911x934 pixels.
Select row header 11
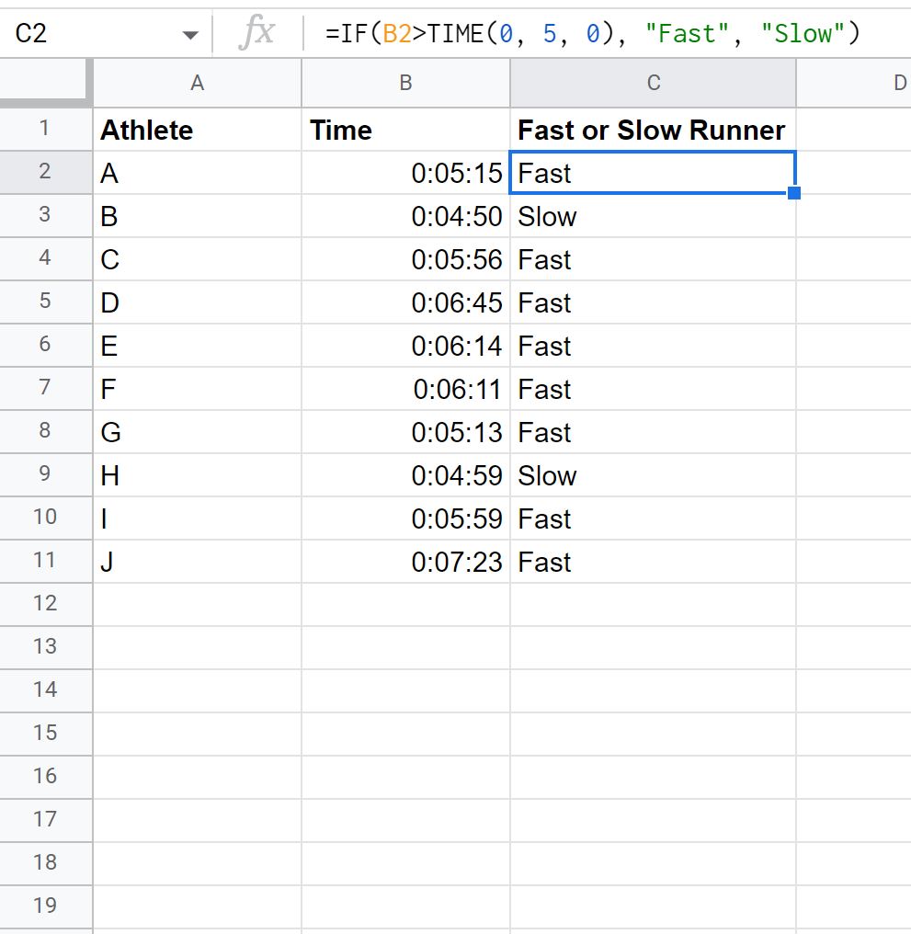pyautogui.click(x=46, y=561)
